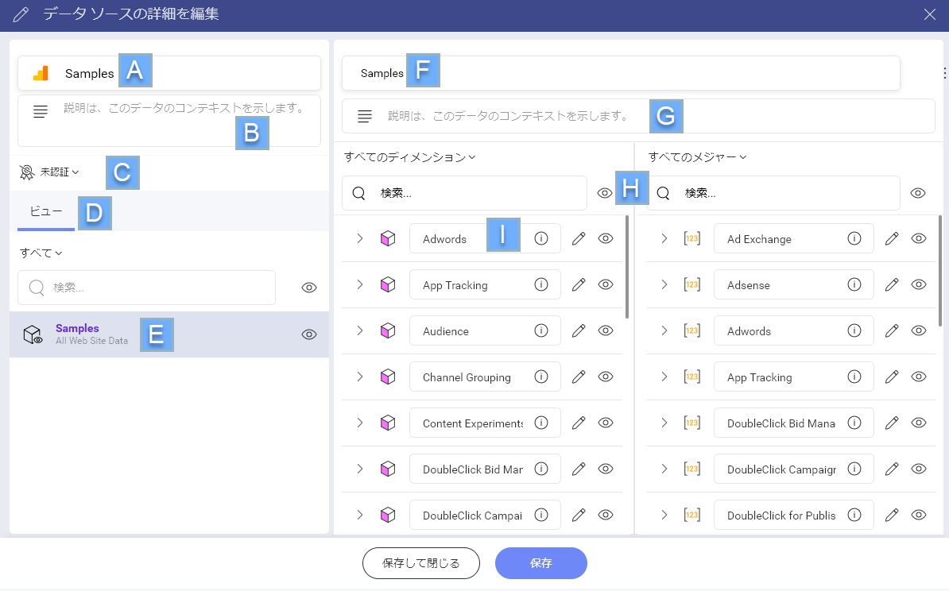949x591 pixels.
Task: Click the info icon for Adwords dimension
Action: tap(541, 238)
